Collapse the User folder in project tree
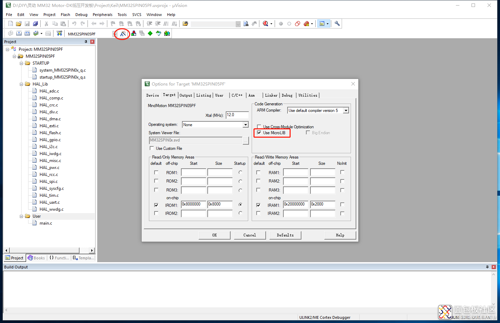500x323 pixels. pyautogui.click(x=22, y=216)
